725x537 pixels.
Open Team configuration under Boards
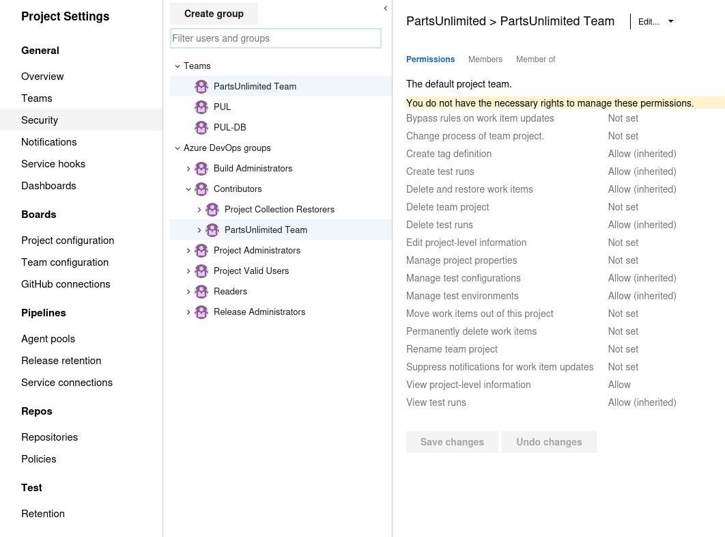click(x=65, y=262)
